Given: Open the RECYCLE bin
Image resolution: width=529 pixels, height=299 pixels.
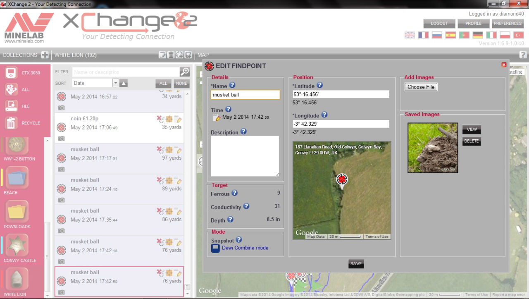Looking at the screenshot, I should tap(11, 123).
